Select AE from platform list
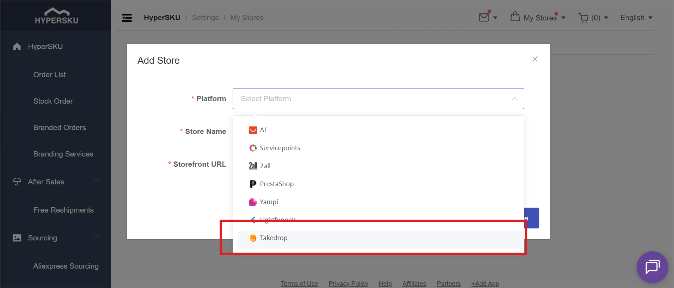 click(378, 130)
